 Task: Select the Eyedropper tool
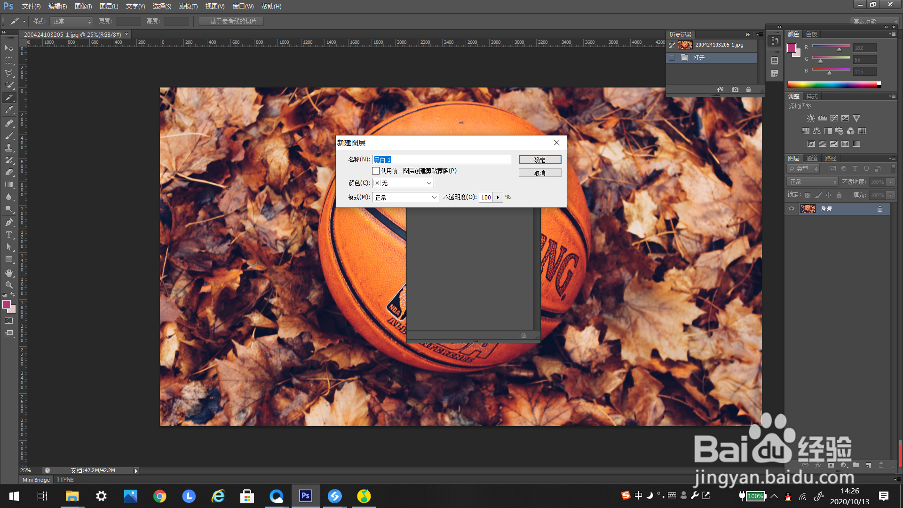point(9,110)
